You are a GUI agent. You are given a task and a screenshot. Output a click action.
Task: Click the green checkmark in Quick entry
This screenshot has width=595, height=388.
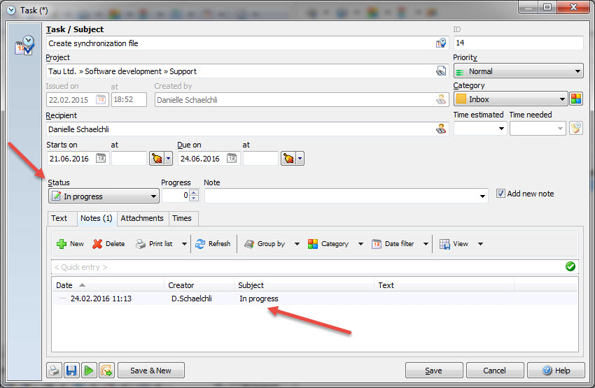tap(570, 266)
